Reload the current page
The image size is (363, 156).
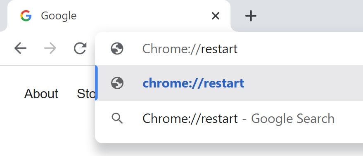coord(80,49)
